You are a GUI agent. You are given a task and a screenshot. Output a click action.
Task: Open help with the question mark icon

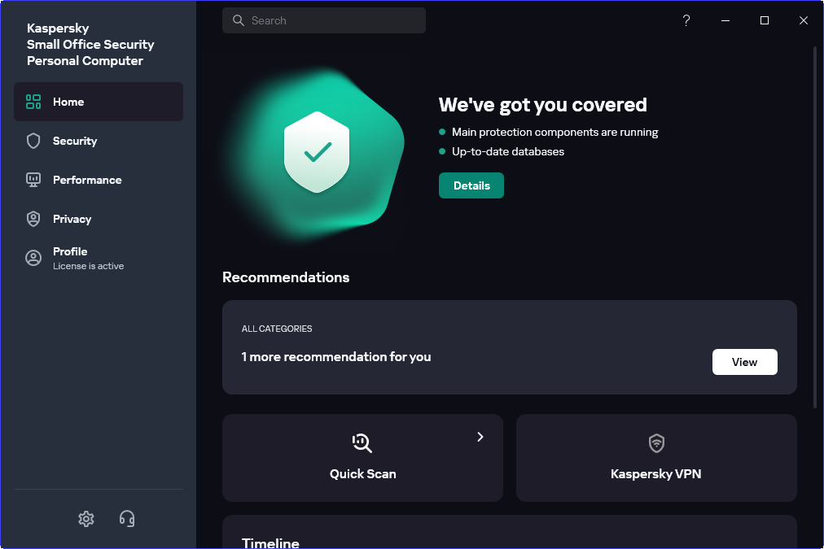686,20
